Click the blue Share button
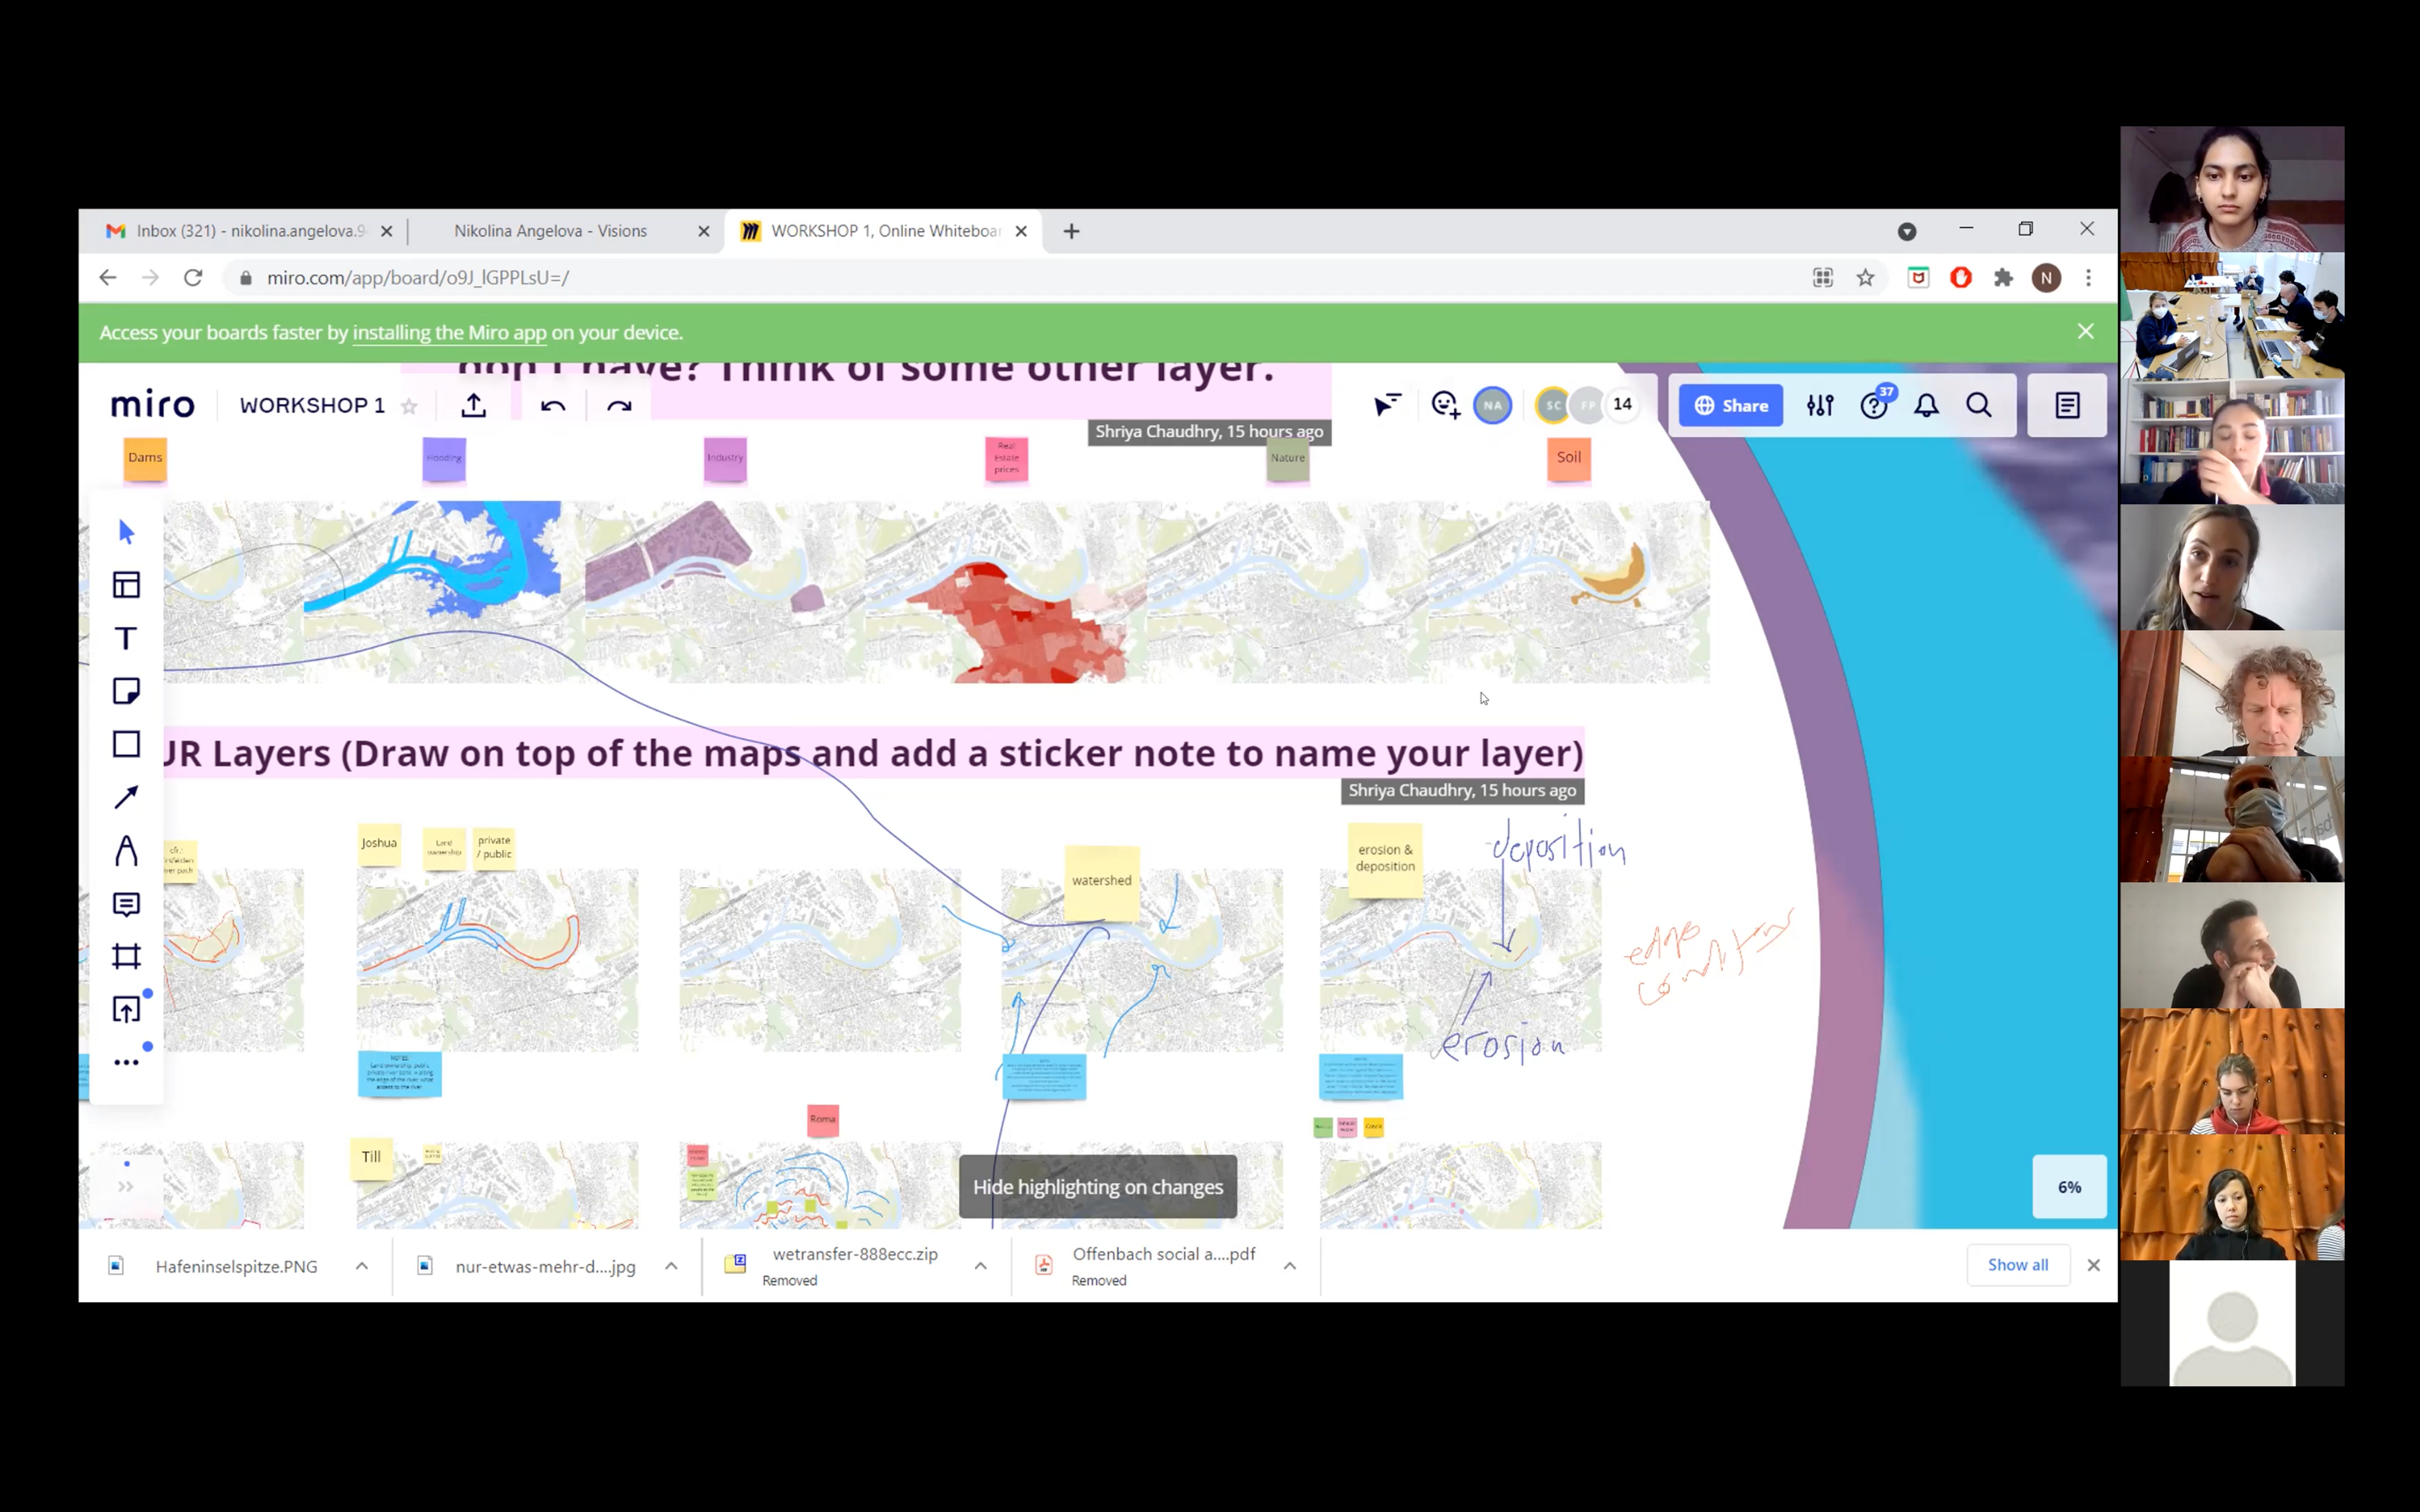The image size is (2420, 1512). (1730, 405)
